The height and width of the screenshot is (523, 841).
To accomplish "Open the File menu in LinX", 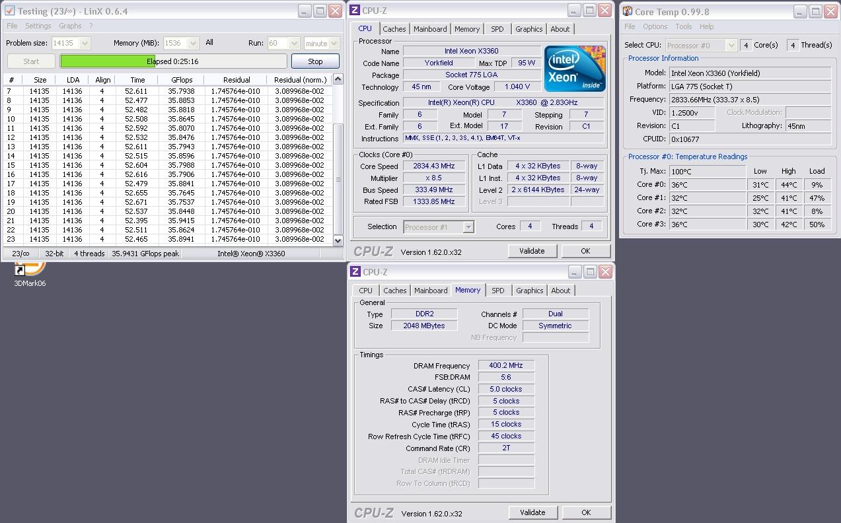I will click(x=12, y=26).
